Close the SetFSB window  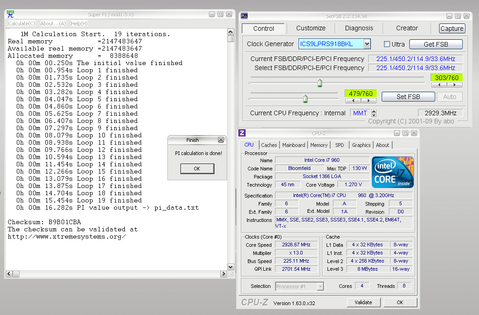tap(466, 16)
